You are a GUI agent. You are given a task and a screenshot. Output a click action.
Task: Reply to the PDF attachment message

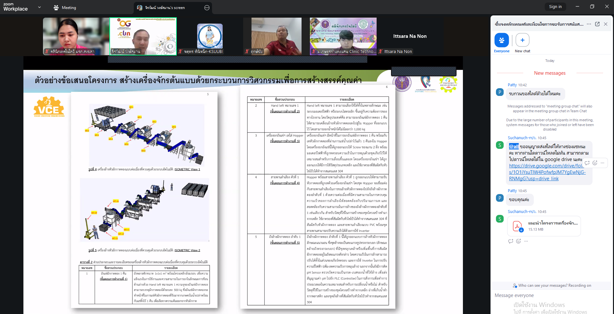[511, 241]
